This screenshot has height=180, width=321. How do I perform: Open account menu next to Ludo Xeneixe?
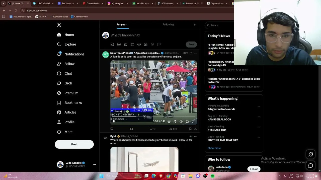point(95,164)
